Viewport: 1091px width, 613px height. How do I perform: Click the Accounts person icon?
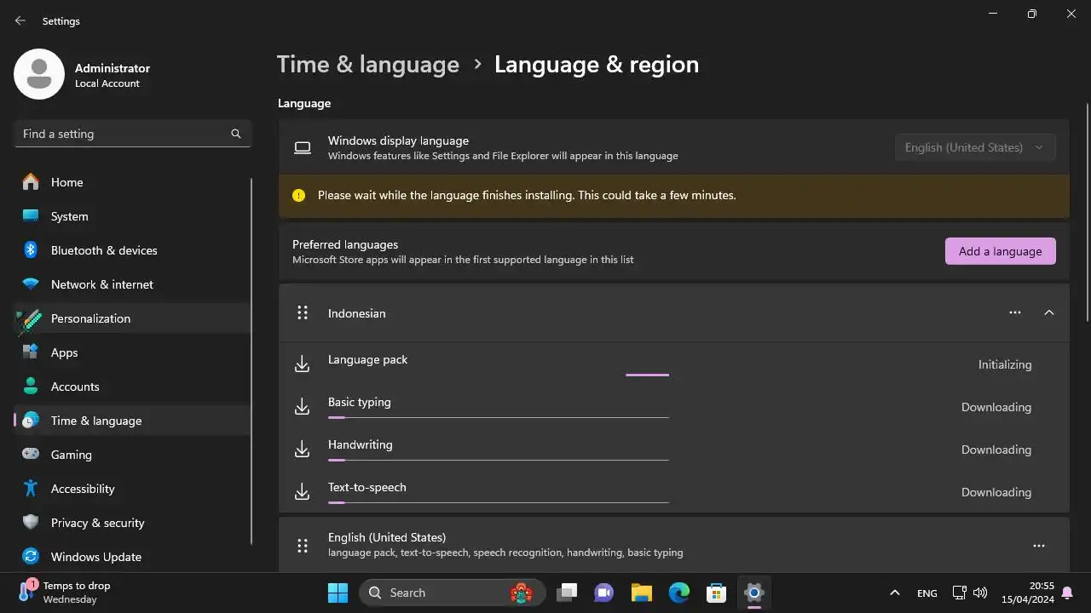[31, 387]
